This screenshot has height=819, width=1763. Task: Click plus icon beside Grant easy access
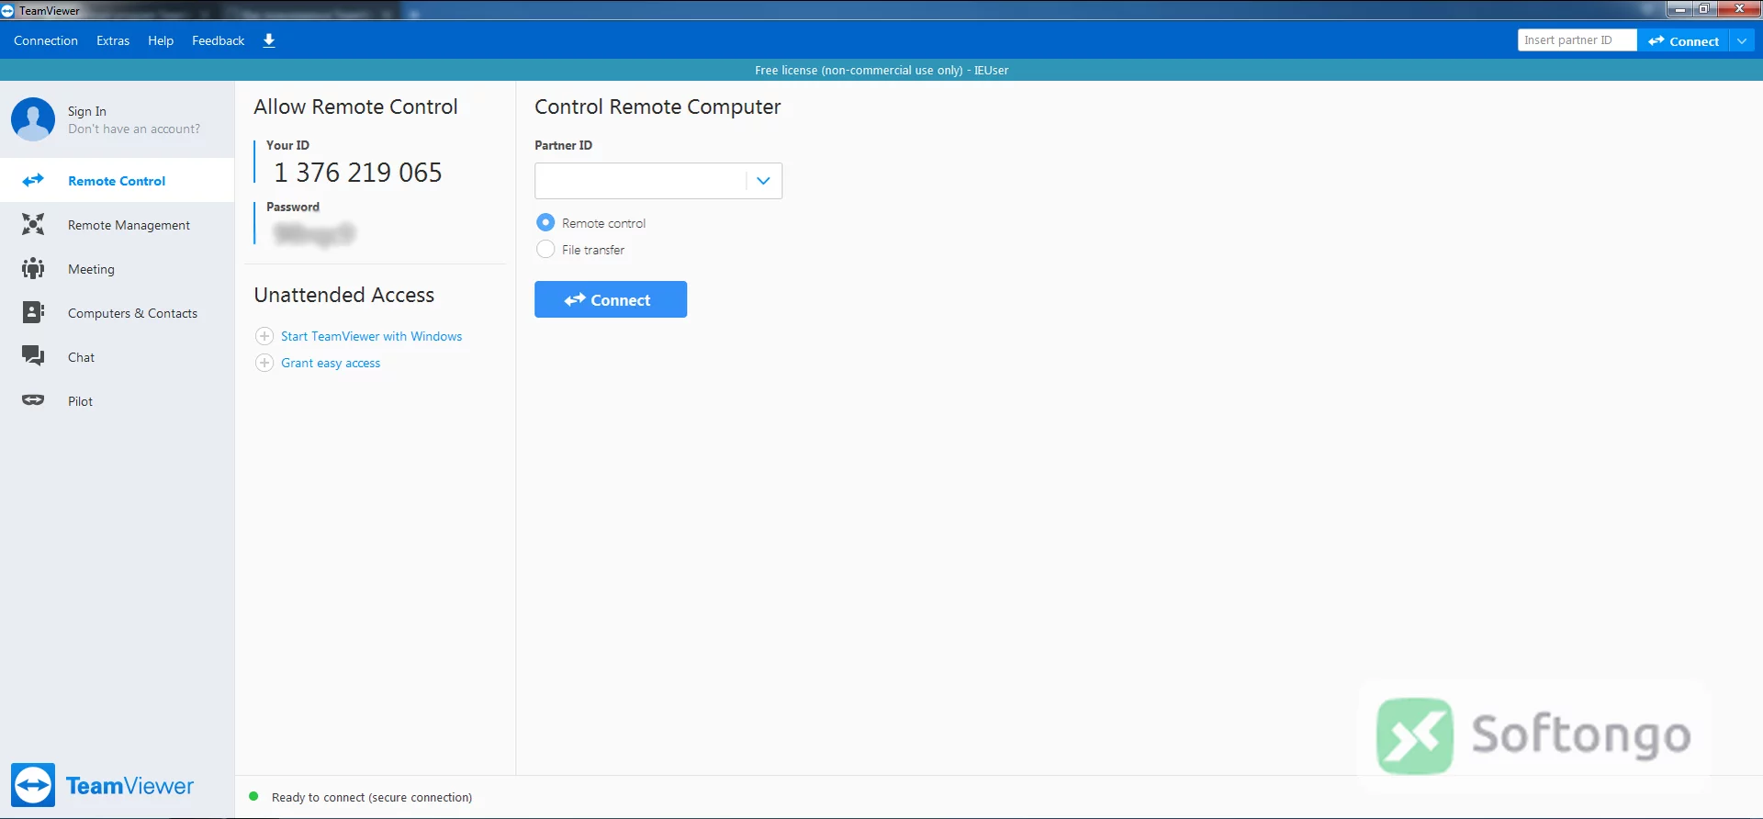click(x=264, y=363)
